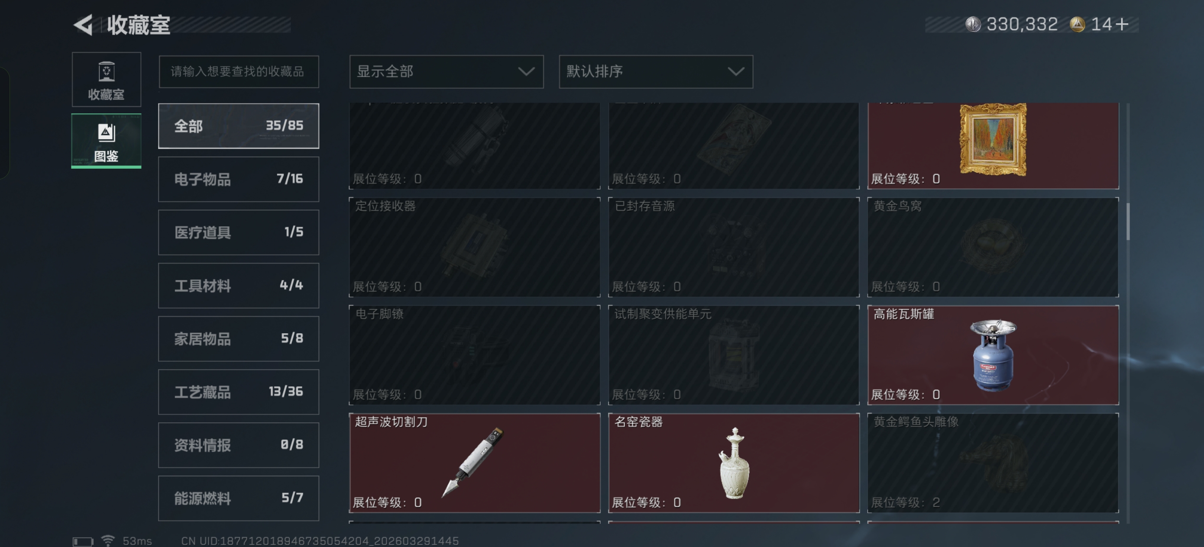The width and height of the screenshot is (1204, 547).
Task: Open the 收藏室 sidebar icon tab
Action: (107, 80)
